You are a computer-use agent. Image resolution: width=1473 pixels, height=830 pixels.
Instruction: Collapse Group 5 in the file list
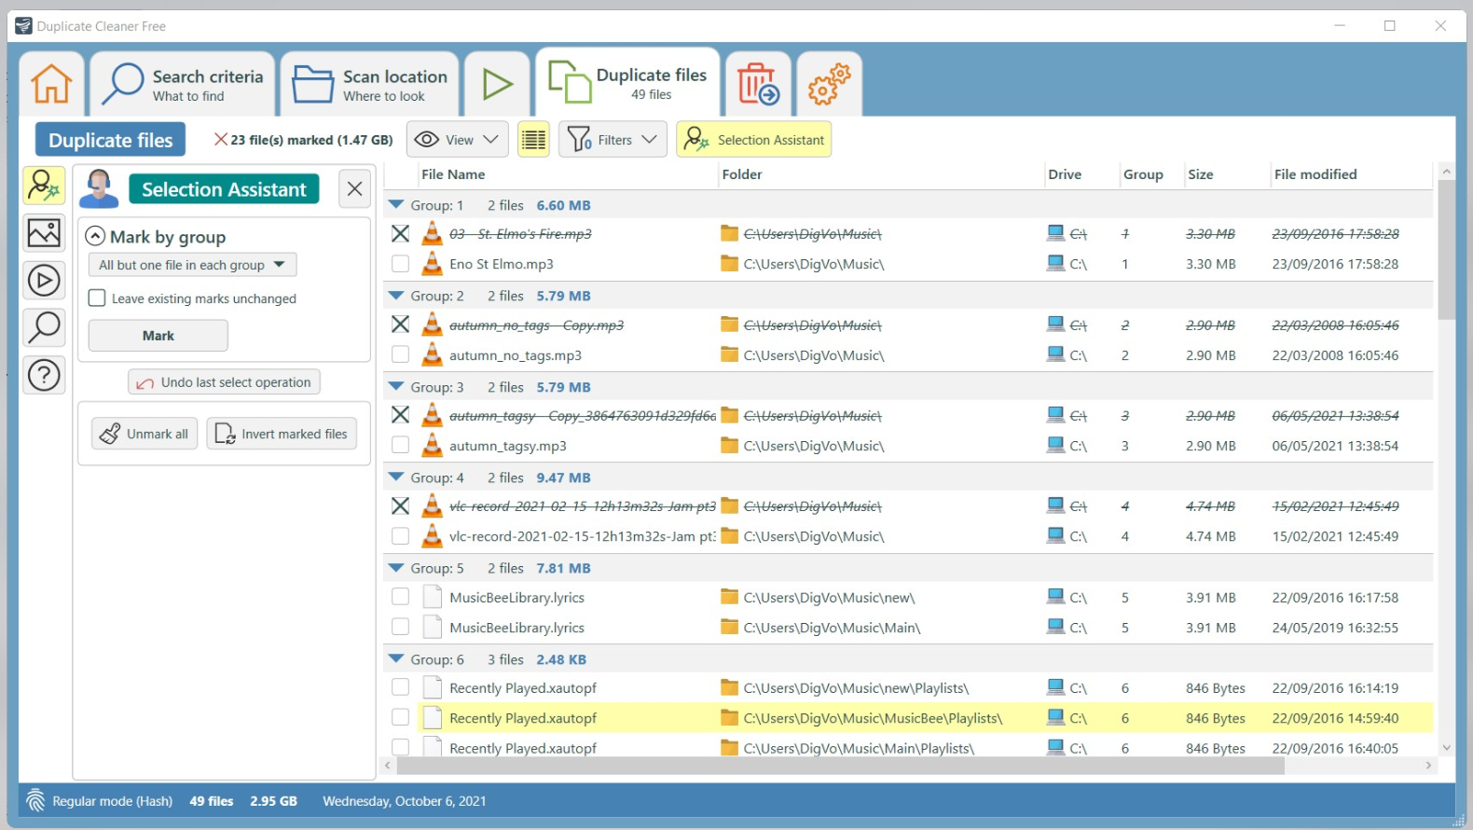396,568
